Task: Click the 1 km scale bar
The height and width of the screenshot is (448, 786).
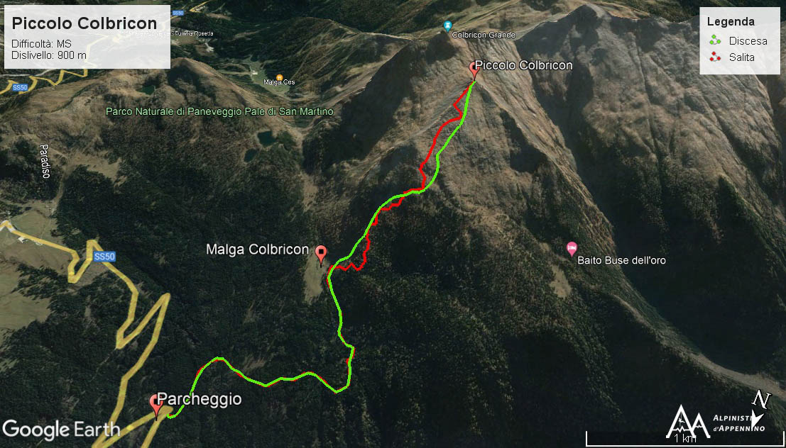Action: 684,439
